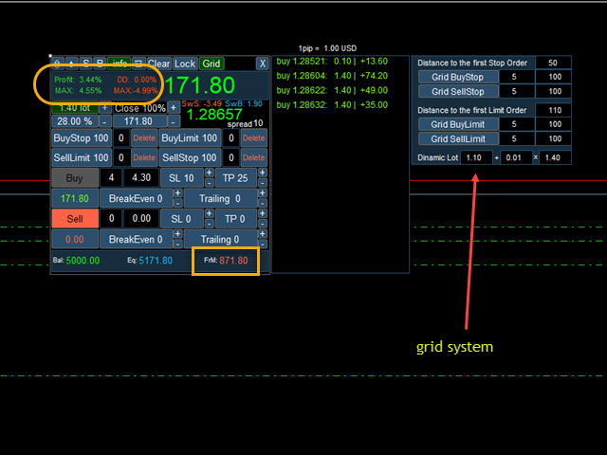607x455 pixels.
Task: Click the 1.40 lot button
Action: [x=75, y=108]
